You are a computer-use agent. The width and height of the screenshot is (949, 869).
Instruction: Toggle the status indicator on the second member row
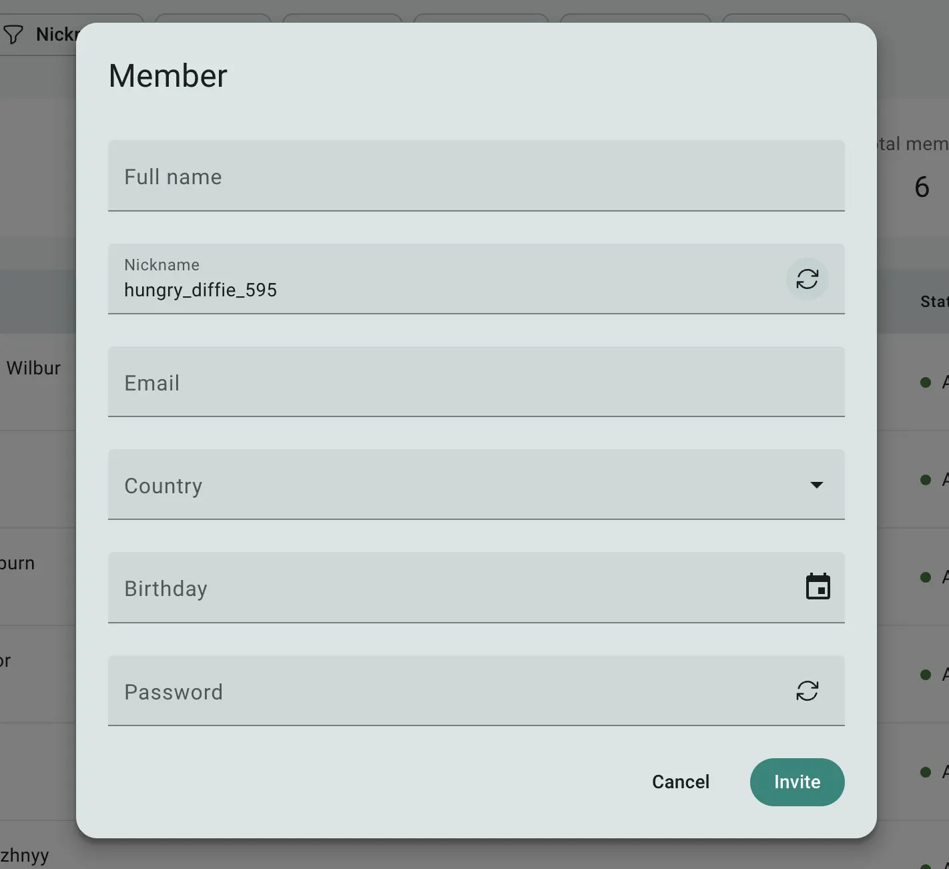(925, 479)
